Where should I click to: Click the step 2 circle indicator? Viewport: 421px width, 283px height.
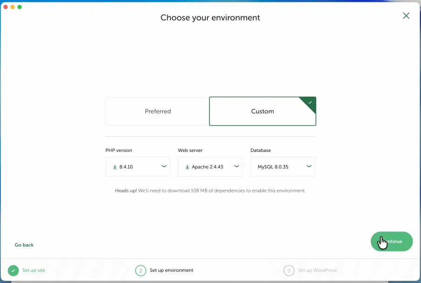(x=141, y=270)
